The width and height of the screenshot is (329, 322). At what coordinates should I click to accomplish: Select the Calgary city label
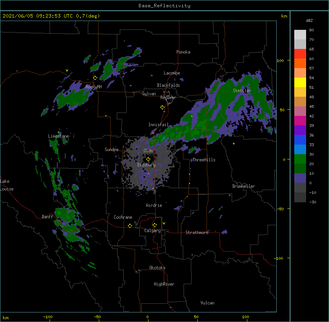(x=153, y=231)
